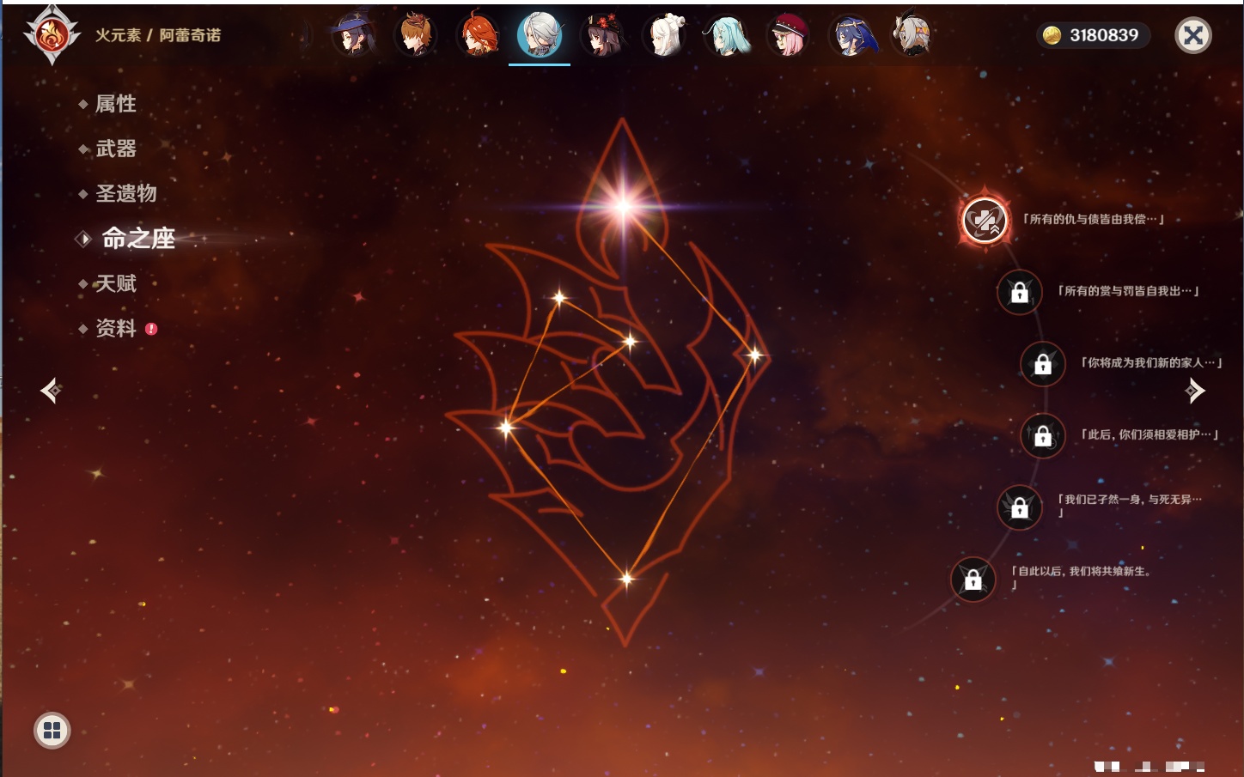1244x777 pixels.
Task: Select the locked 「此后, 你们须相爱相护…」 constellation
Action: click(1043, 436)
